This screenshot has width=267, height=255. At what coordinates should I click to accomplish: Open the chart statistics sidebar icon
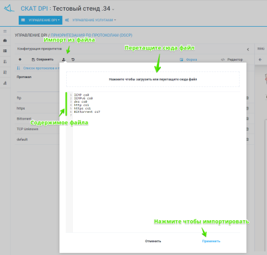tap(5, 83)
